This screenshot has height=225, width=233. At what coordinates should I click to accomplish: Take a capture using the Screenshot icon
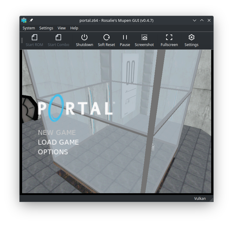144,37
